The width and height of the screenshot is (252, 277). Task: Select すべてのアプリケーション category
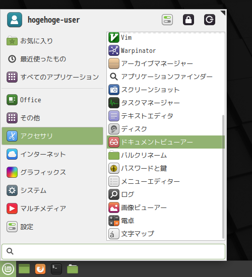click(x=52, y=77)
